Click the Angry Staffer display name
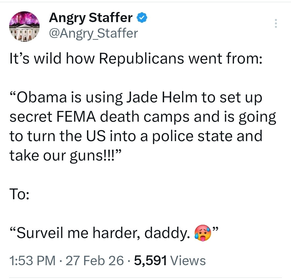Viewport: 291px width, 280px height. click(91, 18)
